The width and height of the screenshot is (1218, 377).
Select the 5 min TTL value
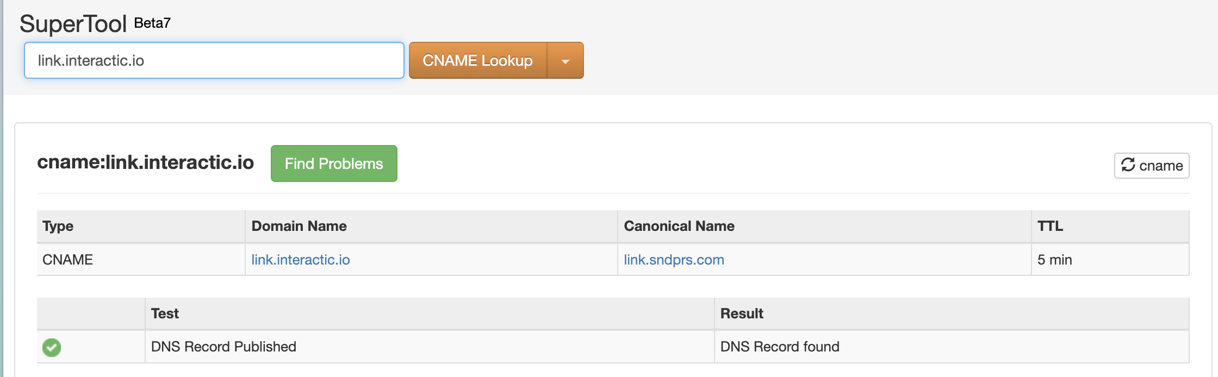pyautogui.click(x=1054, y=260)
